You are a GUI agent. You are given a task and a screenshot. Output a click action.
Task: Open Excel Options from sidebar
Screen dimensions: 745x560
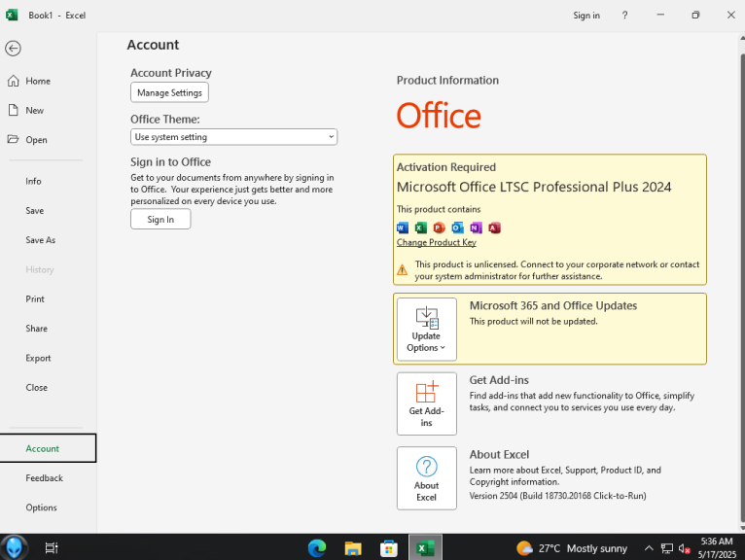pos(42,507)
